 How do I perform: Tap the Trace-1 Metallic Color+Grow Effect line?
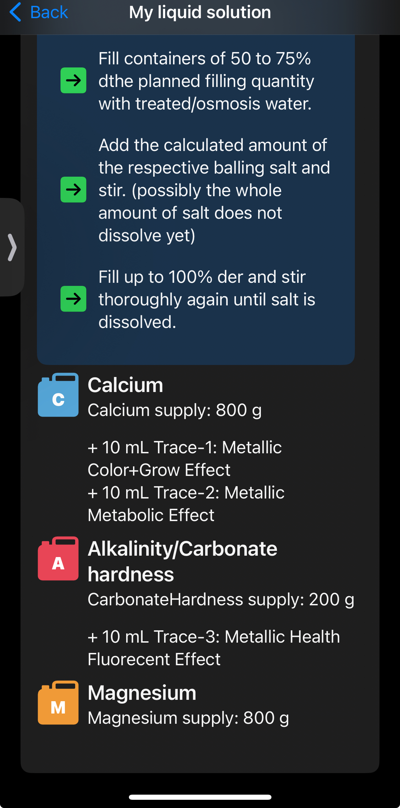tap(185, 458)
